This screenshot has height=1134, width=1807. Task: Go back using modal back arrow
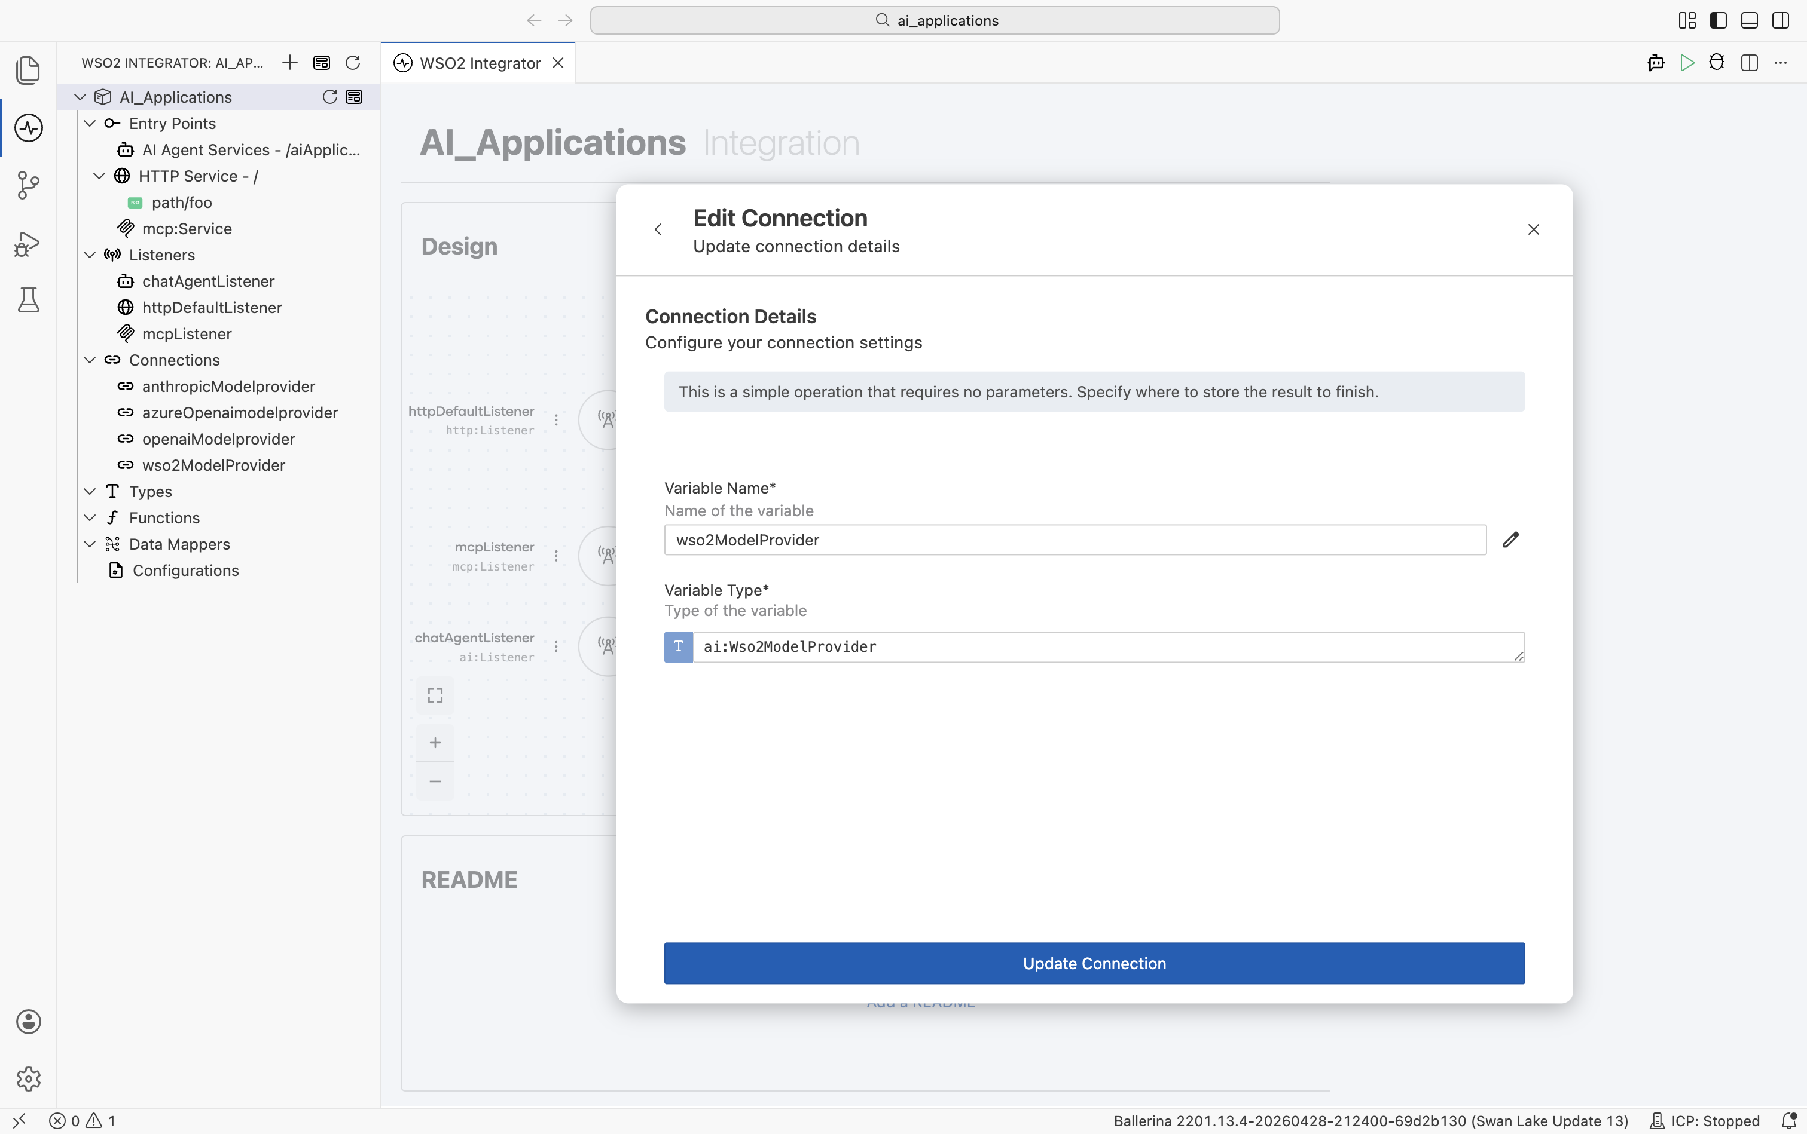coord(658,229)
